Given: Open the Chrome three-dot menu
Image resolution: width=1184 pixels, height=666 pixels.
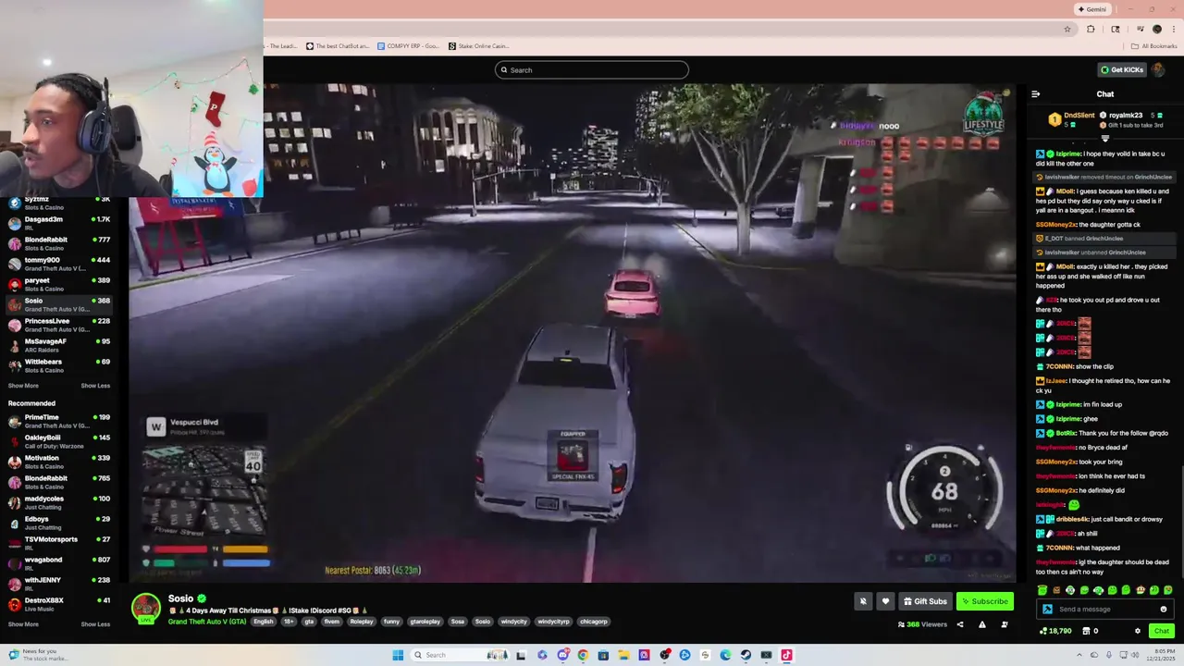Looking at the screenshot, I should pos(1173,29).
